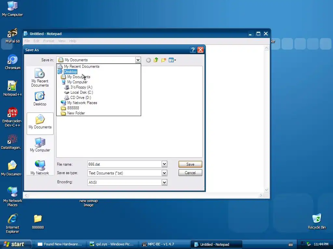
Task: Create New Folder toolbar icon
Action: tap(164, 60)
